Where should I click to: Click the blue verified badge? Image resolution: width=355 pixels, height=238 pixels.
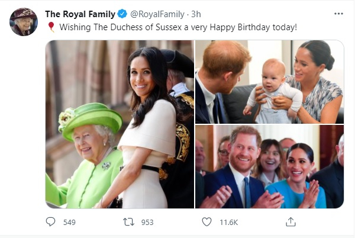coord(121,13)
